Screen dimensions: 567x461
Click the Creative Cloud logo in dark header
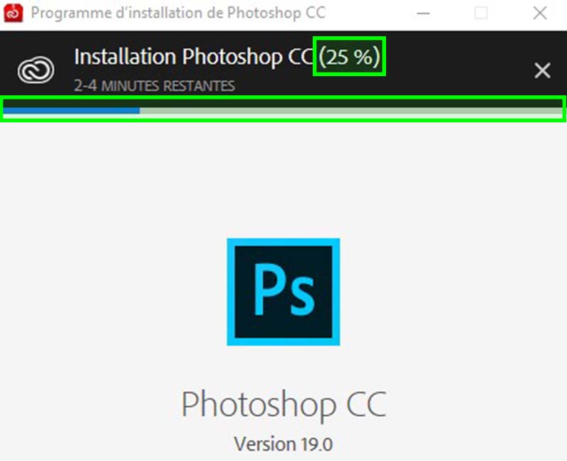[35, 70]
